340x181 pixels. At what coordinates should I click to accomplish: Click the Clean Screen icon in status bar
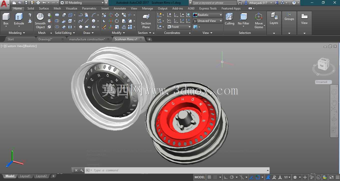click(x=331, y=177)
